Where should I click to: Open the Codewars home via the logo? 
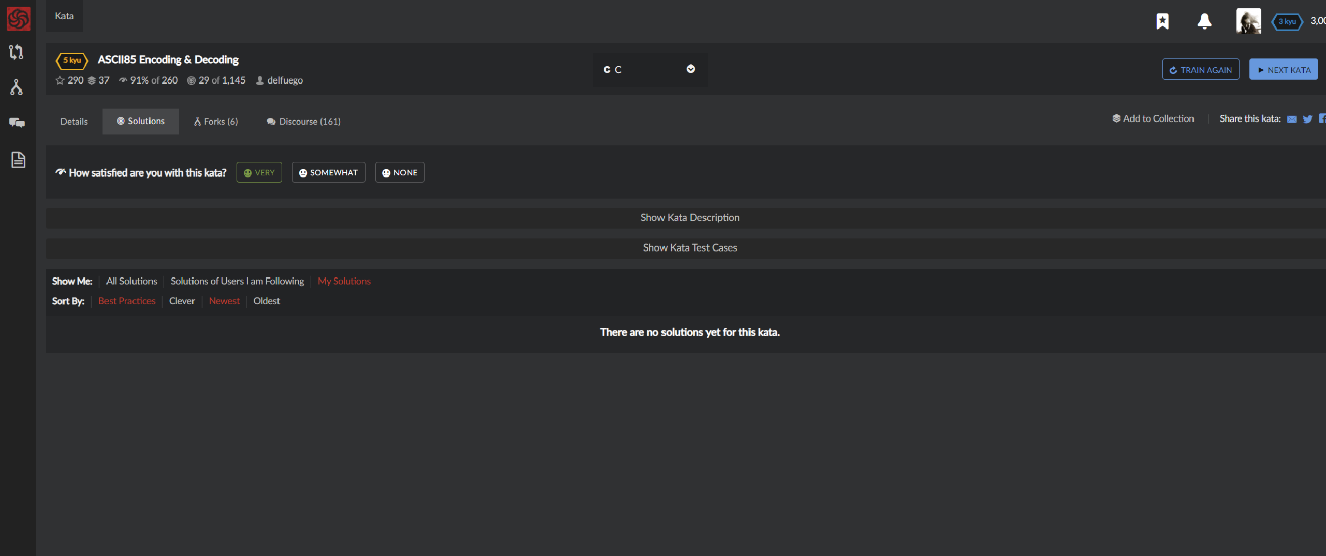tap(18, 18)
